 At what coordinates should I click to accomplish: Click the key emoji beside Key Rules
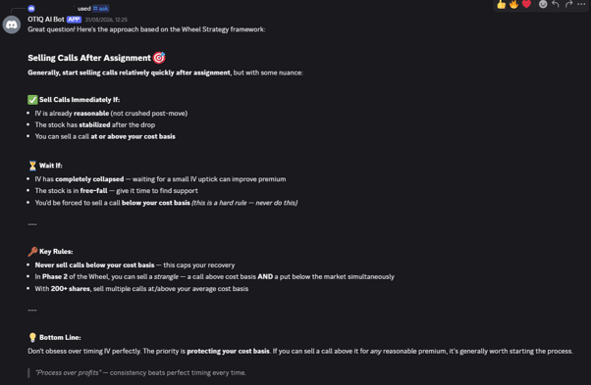32,251
